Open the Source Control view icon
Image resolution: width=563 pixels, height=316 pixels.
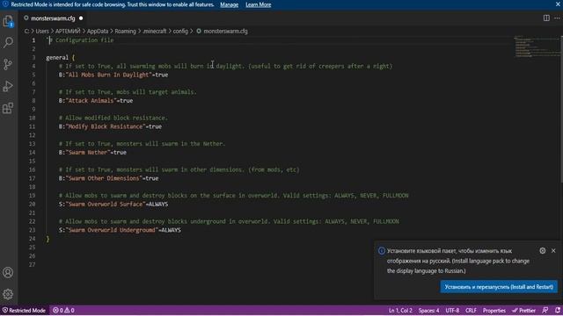8,64
